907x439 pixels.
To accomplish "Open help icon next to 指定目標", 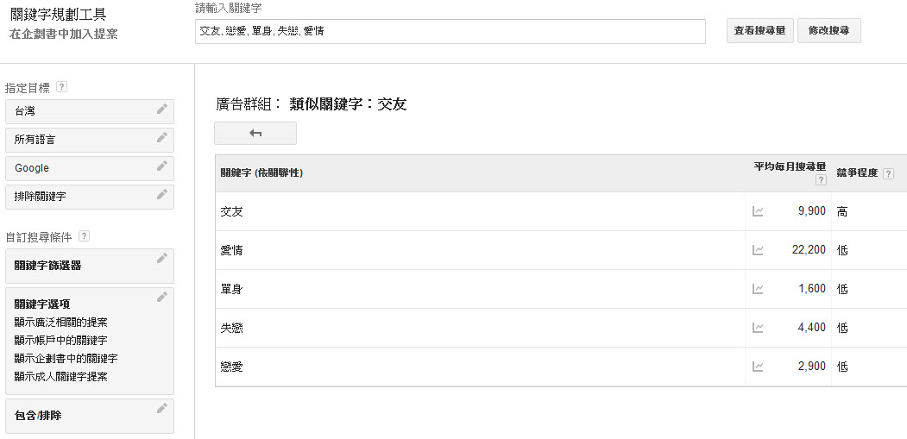I will pyautogui.click(x=62, y=87).
